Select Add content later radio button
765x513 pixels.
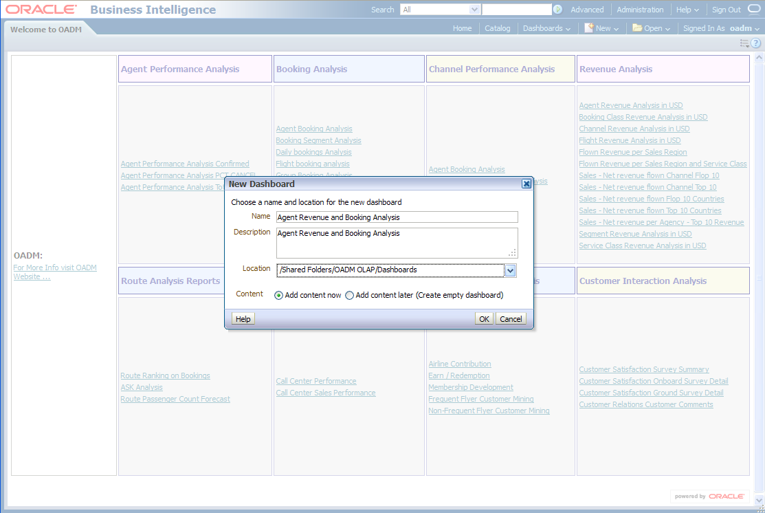click(x=349, y=296)
